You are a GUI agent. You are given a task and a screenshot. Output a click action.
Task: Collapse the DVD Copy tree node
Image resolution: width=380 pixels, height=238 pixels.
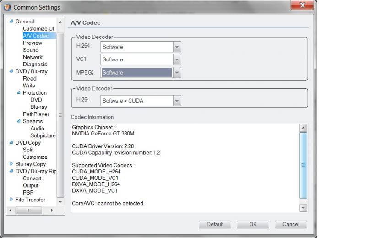click(x=11, y=142)
